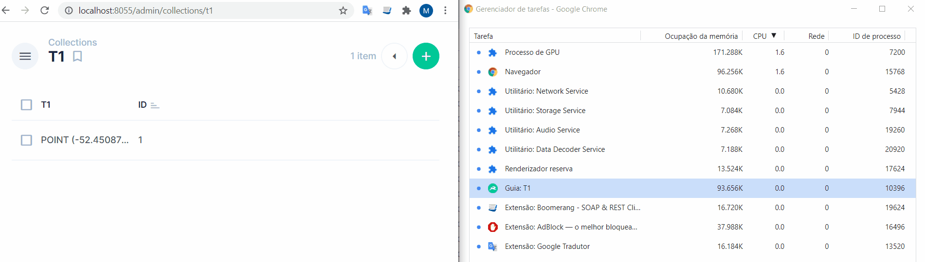Select Renderizador reserva row
The image size is (925, 262).
coord(692,169)
